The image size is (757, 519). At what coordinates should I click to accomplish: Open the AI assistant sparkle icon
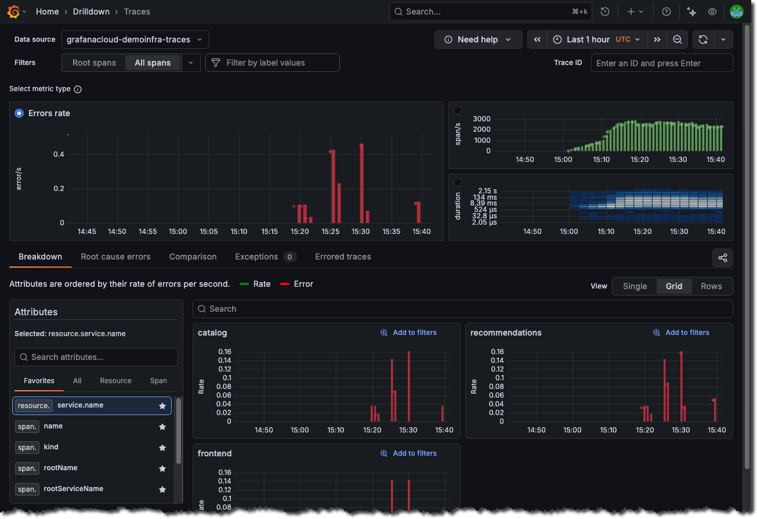pos(691,12)
